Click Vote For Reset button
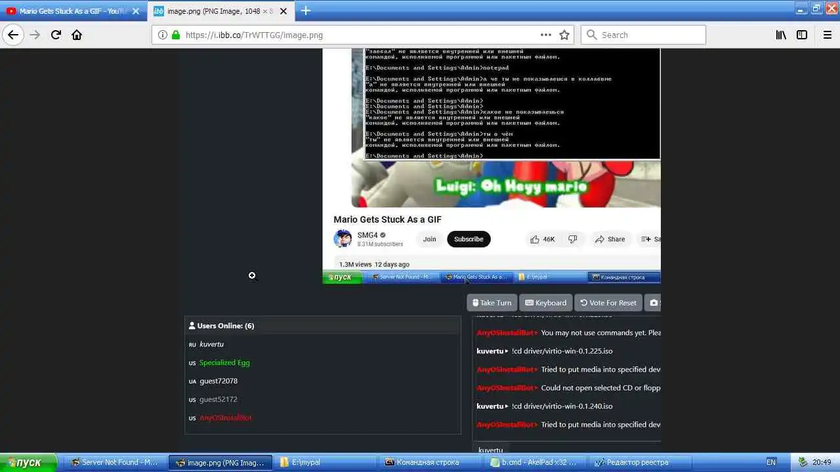The height and width of the screenshot is (472, 840). (608, 303)
